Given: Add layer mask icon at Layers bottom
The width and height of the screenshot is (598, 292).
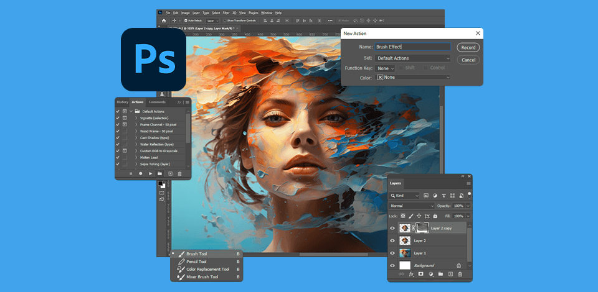Looking at the screenshot, I should click(421, 274).
